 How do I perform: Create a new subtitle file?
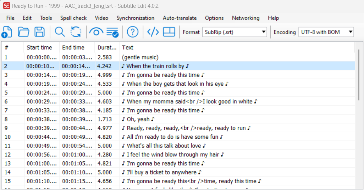[x=7, y=32]
